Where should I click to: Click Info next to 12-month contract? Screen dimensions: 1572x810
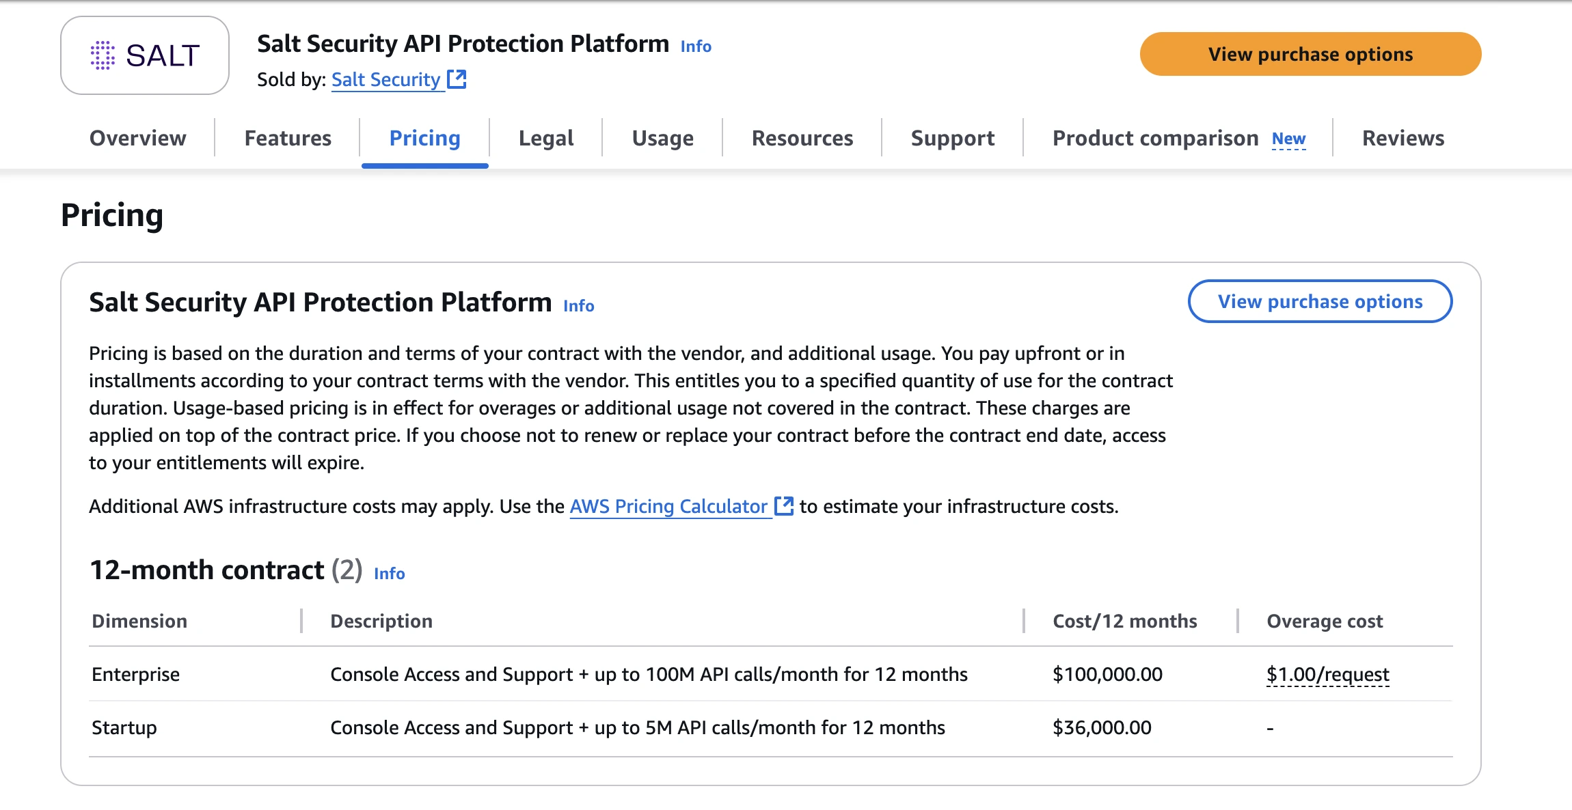coord(388,574)
